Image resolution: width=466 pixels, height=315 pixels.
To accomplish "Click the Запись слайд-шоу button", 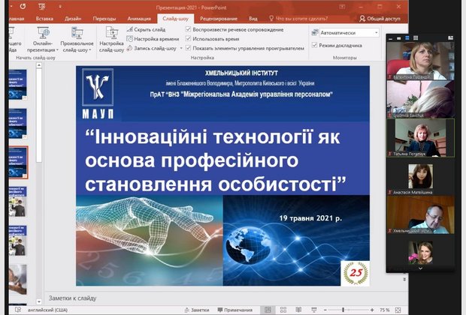I will (x=151, y=48).
